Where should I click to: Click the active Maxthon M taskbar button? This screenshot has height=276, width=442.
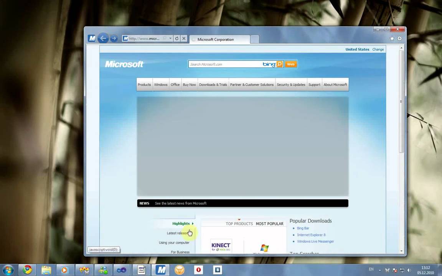(x=160, y=270)
